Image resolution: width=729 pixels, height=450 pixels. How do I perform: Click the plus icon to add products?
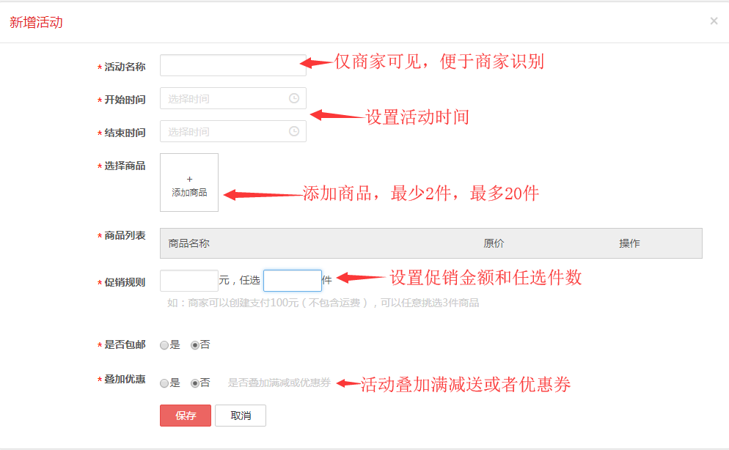tap(189, 179)
